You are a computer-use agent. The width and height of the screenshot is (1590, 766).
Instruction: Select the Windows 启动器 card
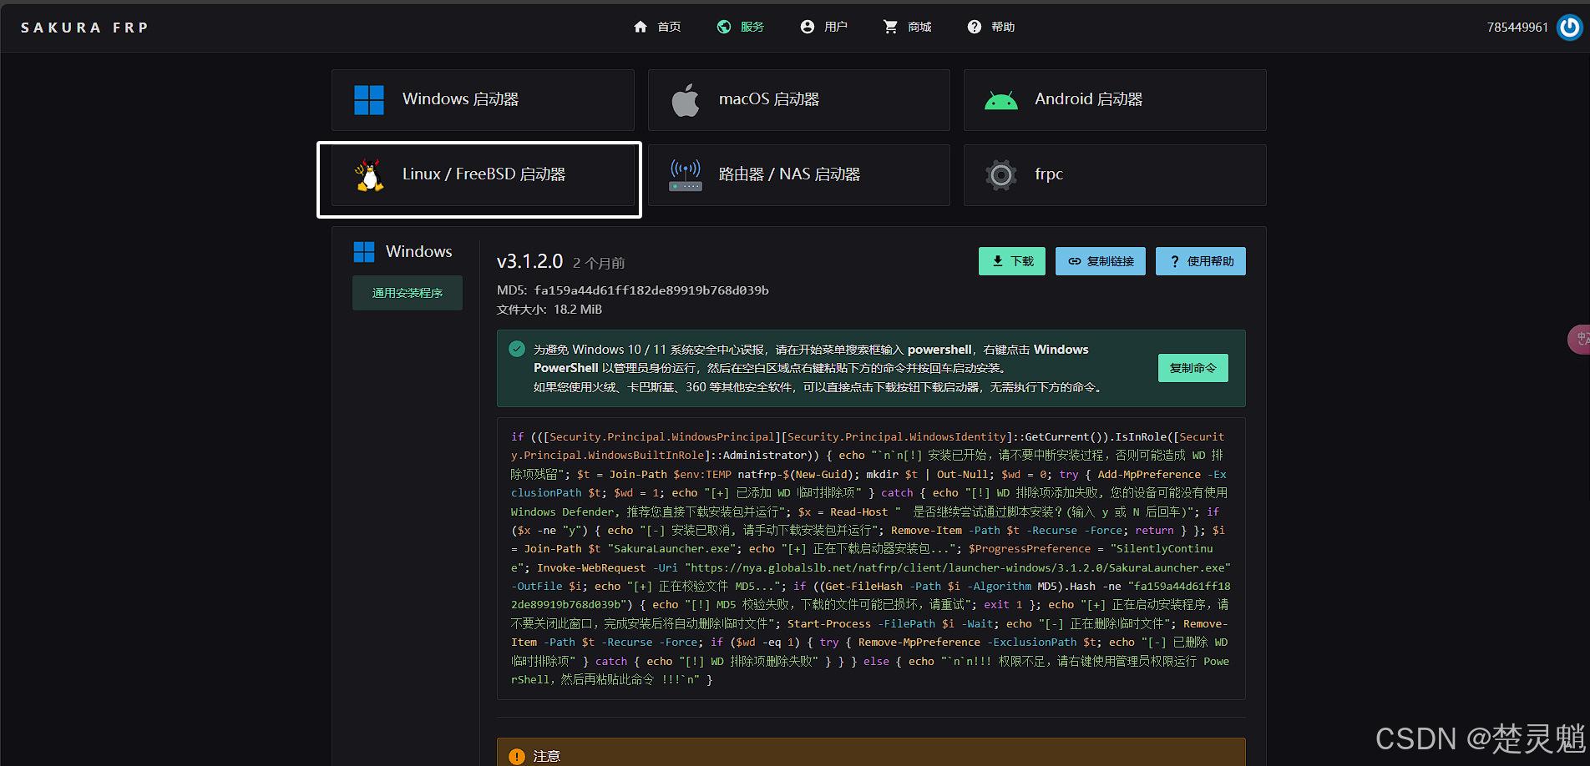click(483, 99)
